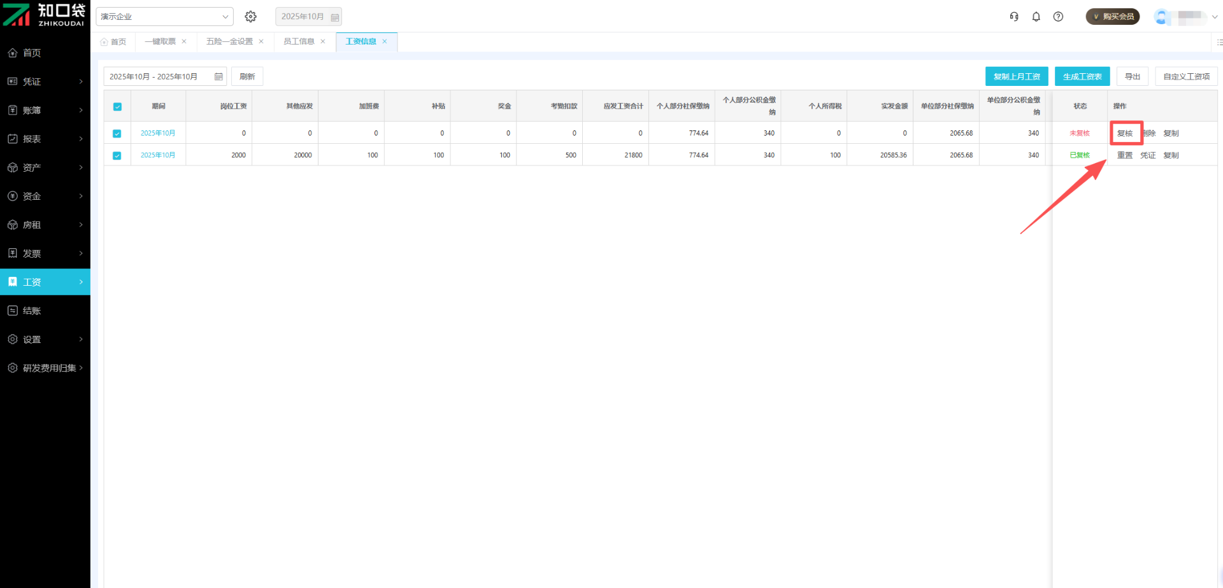Viewport: 1223px width, 588px height.
Task: Toggle the select-all checkbox in table header
Action: click(x=117, y=107)
